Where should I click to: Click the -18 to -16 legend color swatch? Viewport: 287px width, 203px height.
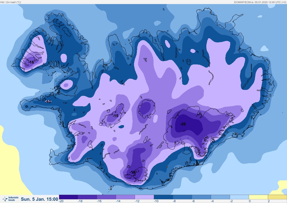point(88,197)
